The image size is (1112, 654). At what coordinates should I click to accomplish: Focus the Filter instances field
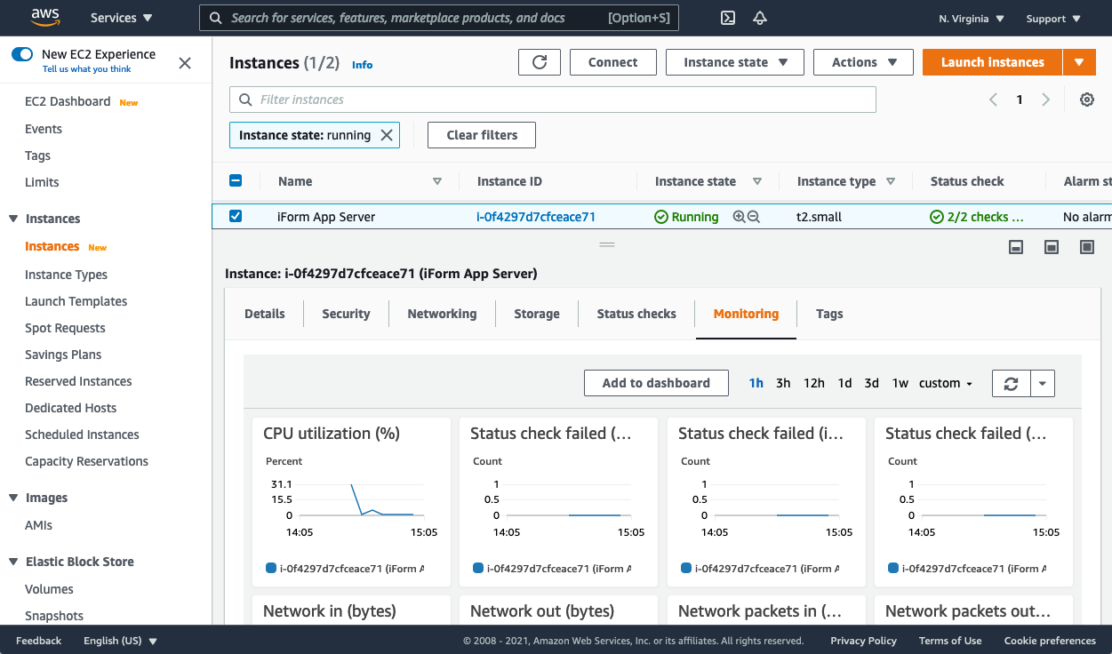[x=553, y=100]
